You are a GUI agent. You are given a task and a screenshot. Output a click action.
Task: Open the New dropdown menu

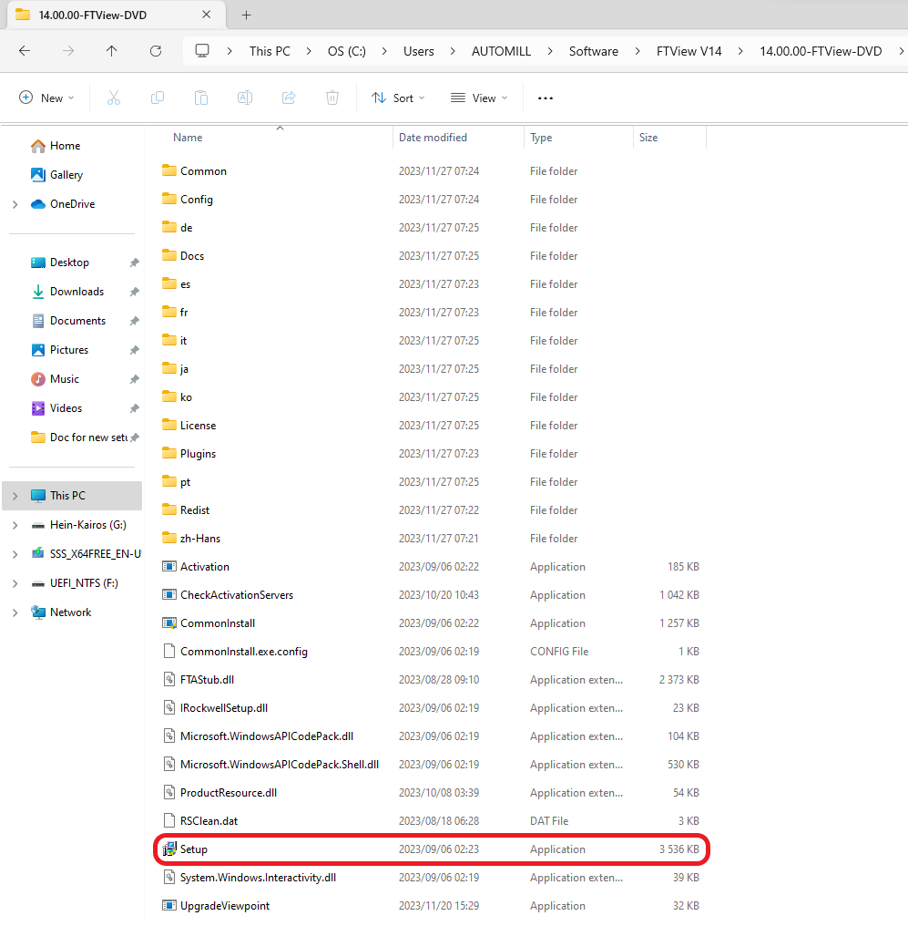(x=46, y=98)
